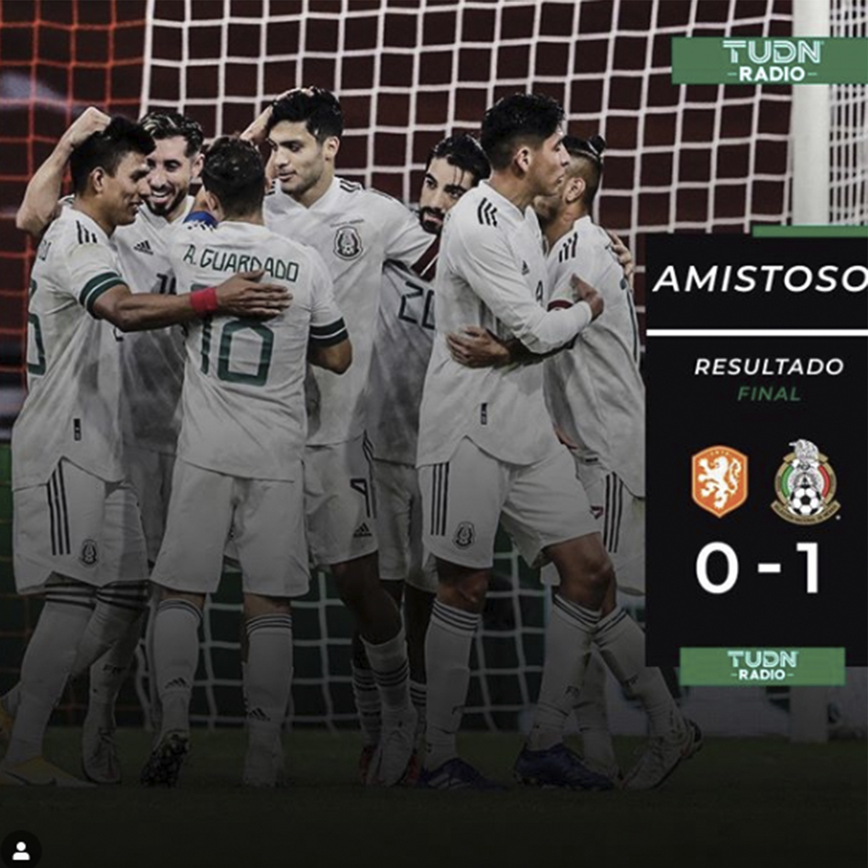Screen dimensions: 868x868
Task: Click the AMISTOSO heading text
Action: click(x=760, y=279)
